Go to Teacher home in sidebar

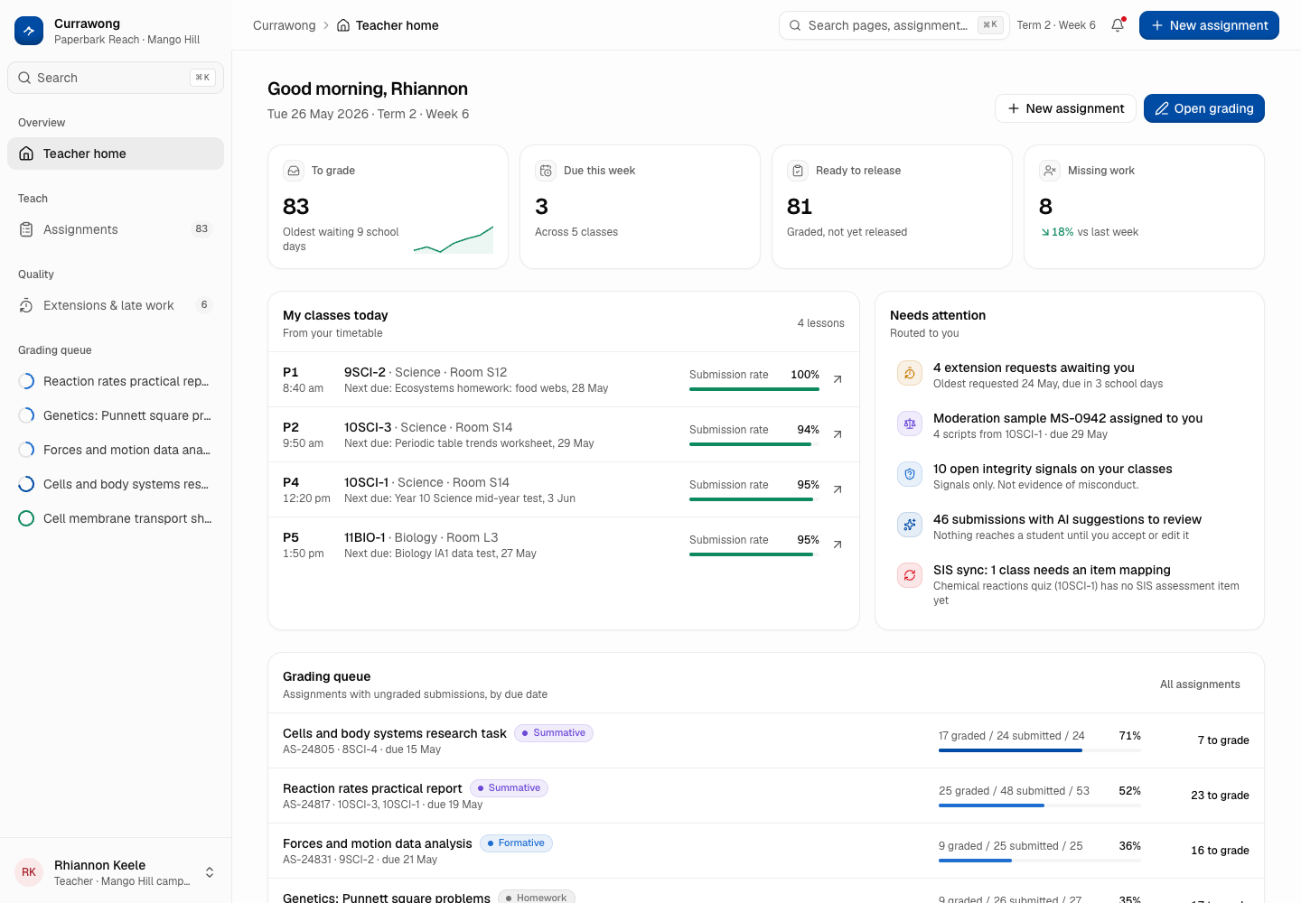[x=116, y=154]
